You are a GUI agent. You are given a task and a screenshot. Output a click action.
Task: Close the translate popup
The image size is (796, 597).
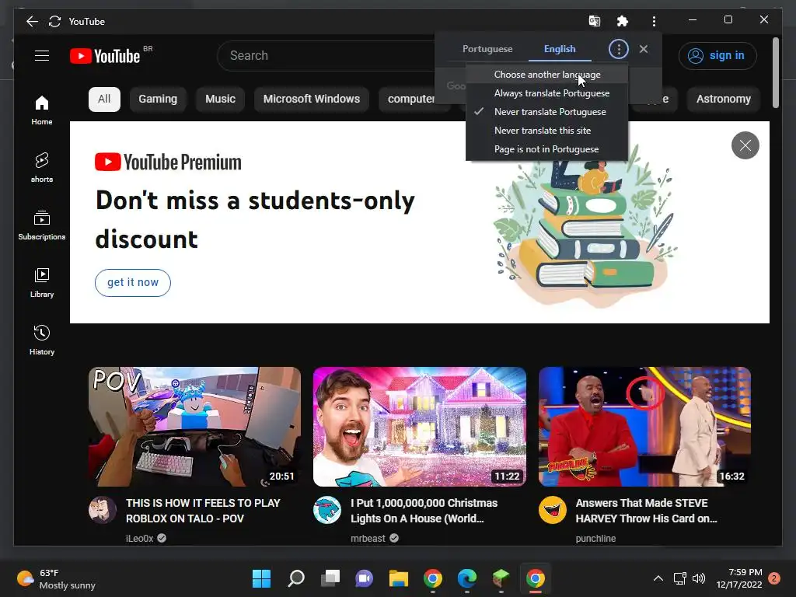[x=643, y=49]
